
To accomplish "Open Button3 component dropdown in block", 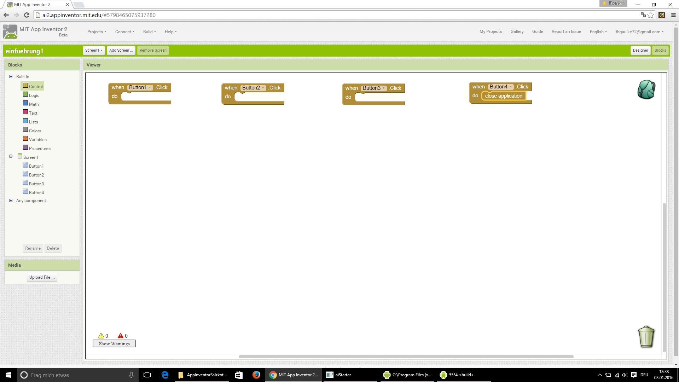I will (374, 88).
